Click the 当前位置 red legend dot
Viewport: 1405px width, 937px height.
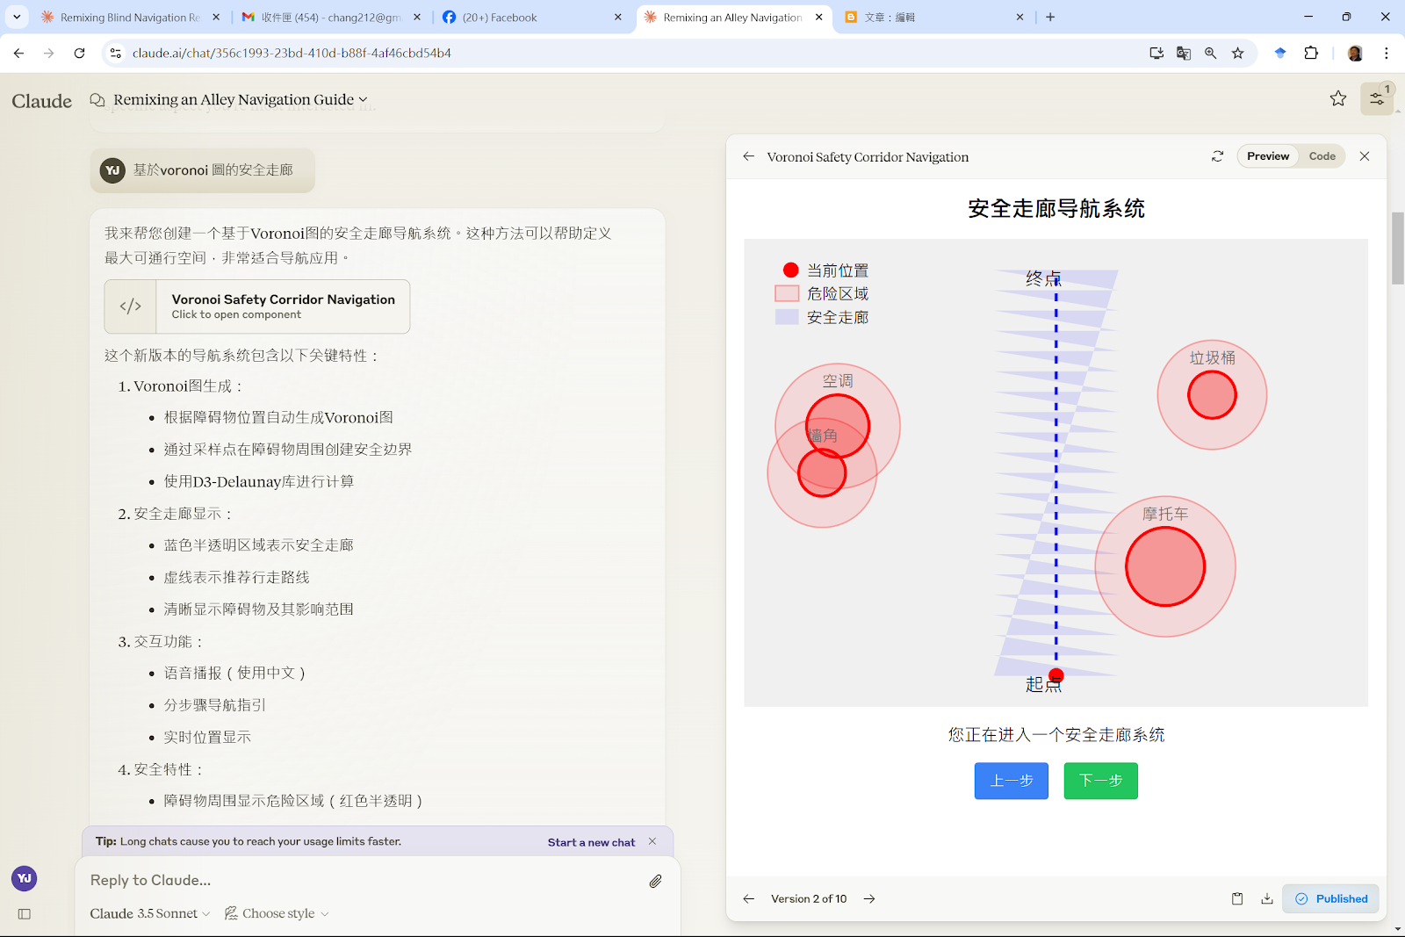[790, 270]
